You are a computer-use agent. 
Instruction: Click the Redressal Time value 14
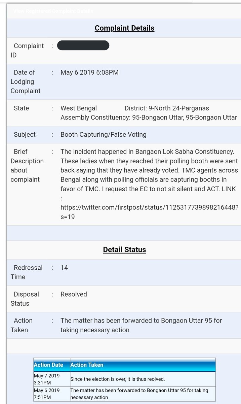click(x=64, y=268)
